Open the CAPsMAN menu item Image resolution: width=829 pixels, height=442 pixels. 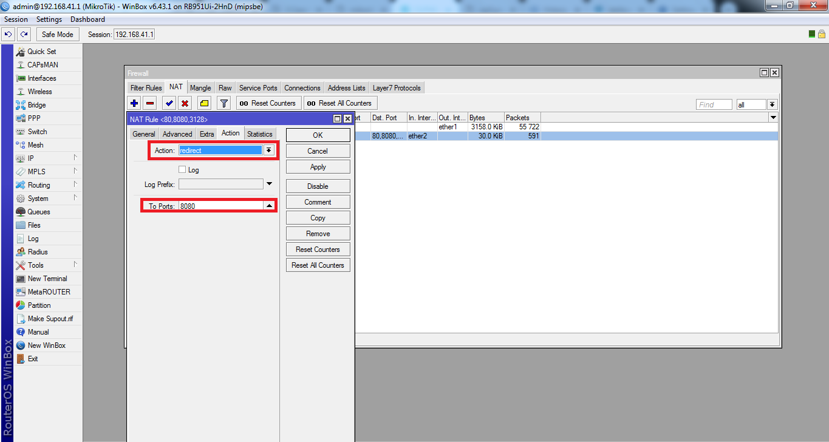[x=43, y=65]
